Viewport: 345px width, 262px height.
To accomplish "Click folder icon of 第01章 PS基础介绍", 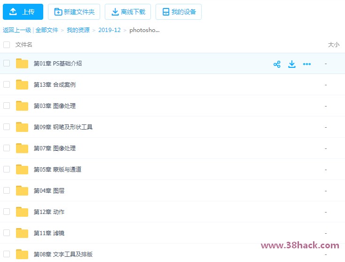I will pos(22,63).
